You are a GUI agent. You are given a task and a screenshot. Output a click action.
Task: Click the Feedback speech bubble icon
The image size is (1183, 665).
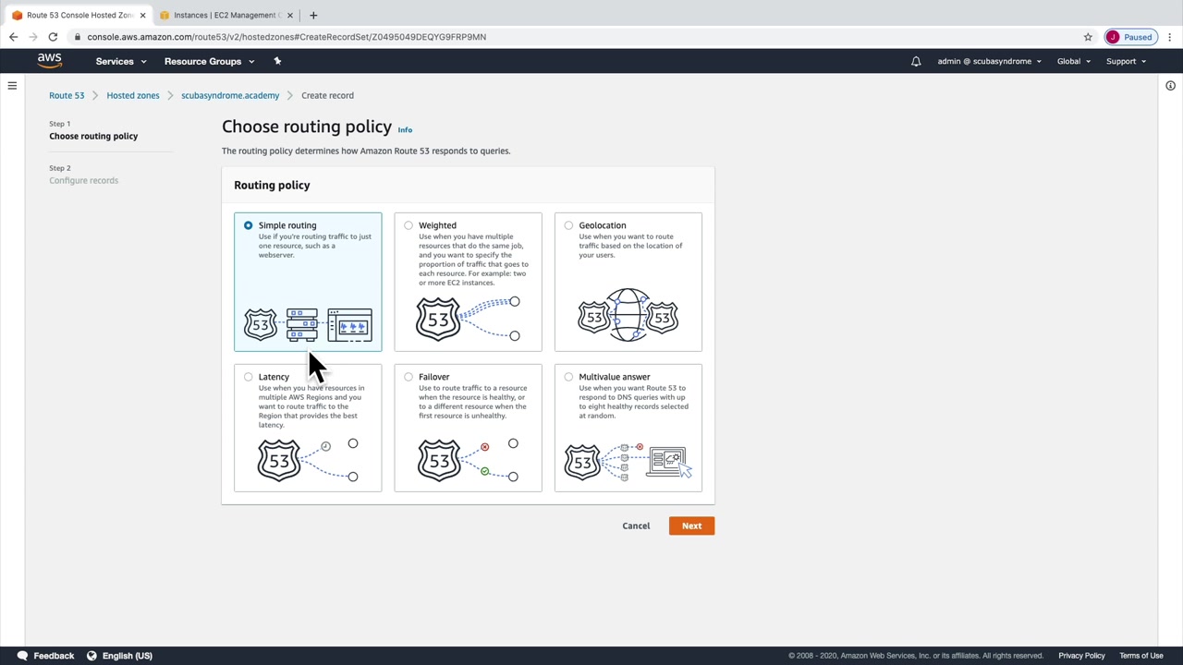click(22, 656)
